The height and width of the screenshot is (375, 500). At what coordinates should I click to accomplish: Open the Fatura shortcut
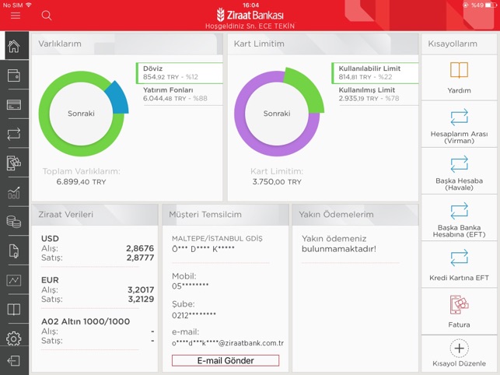point(459,312)
